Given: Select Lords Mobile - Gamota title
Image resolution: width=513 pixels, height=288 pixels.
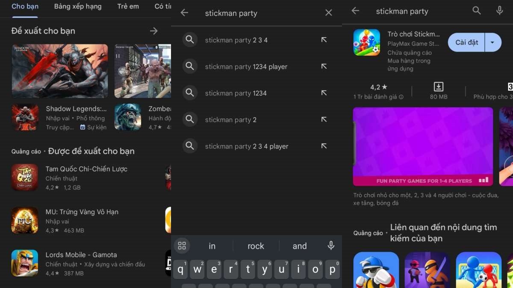Looking at the screenshot, I should click(x=81, y=255).
